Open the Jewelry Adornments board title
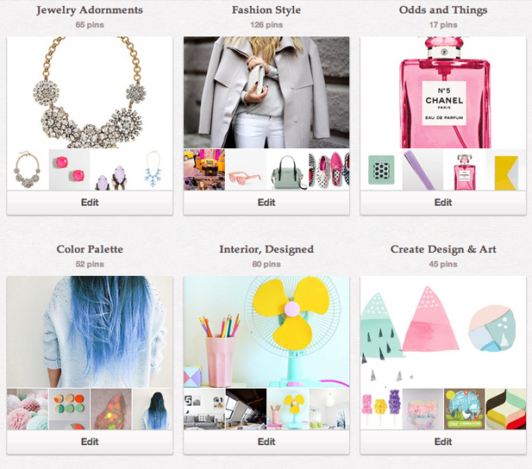 [x=90, y=10]
